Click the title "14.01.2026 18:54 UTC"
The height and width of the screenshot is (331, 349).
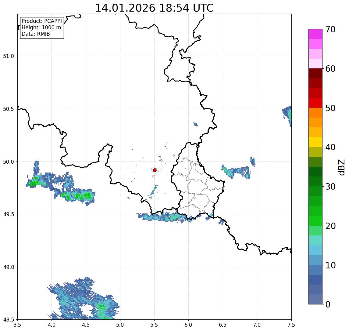(x=154, y=8)
